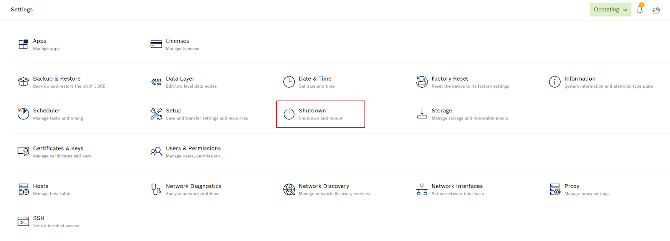Screen dimensions: 670x241
Task: Open the Network Diagnostics stethoscope icon
Action: coord(156,189)
